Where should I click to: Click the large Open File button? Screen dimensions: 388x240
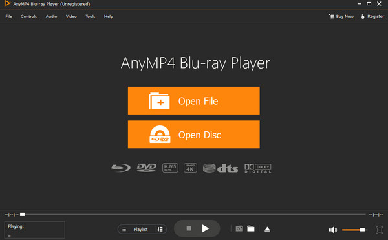pyautogui.click(x=194, y=100)
